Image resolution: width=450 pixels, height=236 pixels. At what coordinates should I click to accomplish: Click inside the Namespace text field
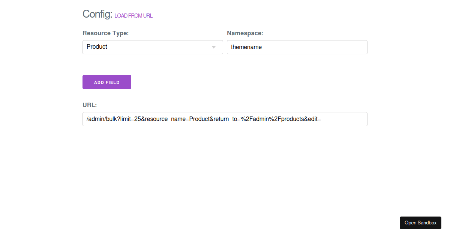click(x=297, y=47)
